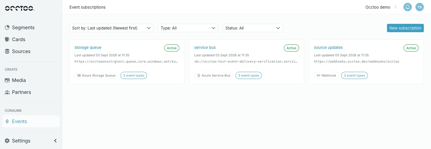Click the New subscription button
The height and width of the screenshot is (149, 431).
click(x=405, y=28)
